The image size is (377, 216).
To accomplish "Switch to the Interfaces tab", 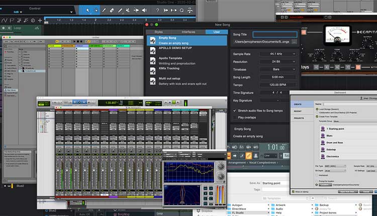I will pos(187,32).
